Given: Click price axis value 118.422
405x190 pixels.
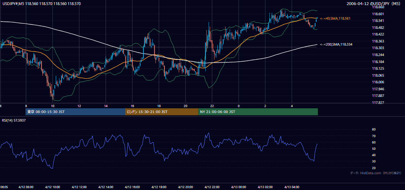Looking at the screenshot, I should point(378,34).
